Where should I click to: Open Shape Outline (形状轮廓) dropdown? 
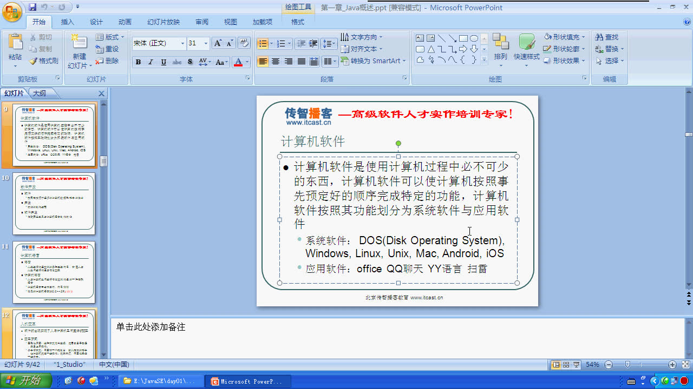pyautogui.click(x=565, y=49)
